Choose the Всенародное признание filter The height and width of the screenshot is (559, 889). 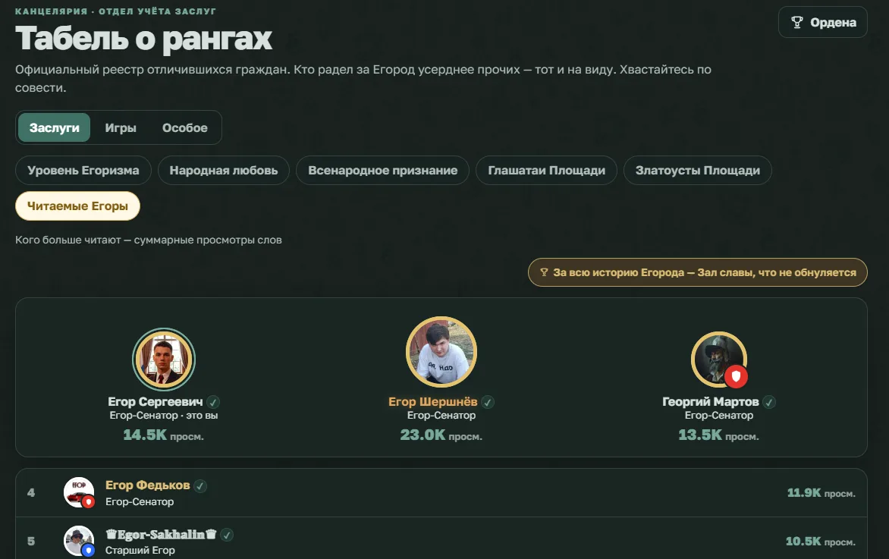(383, 170)
